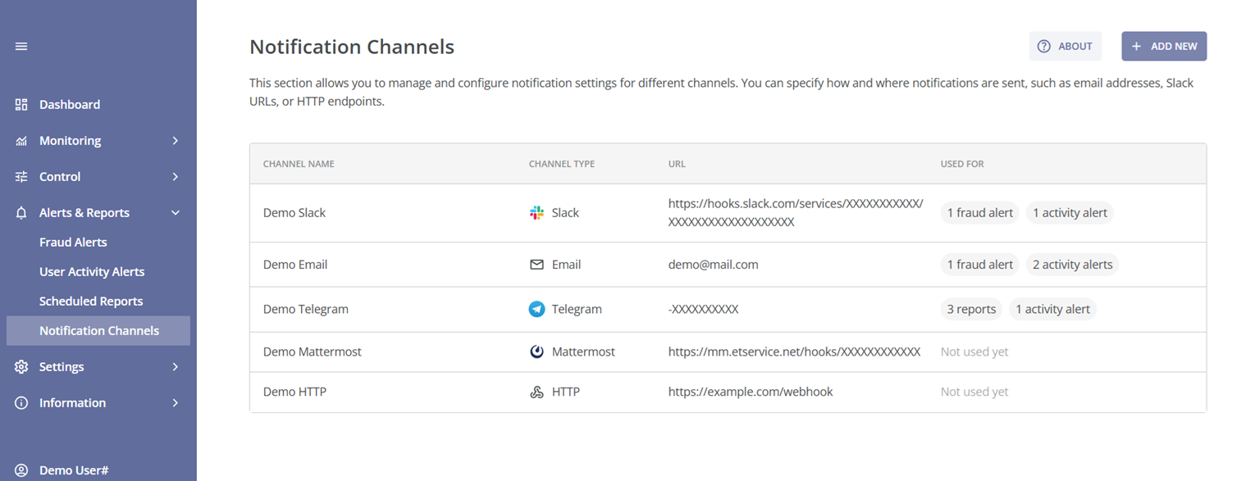Click the hamburger menu icon at sidebar top
The width and height of the screenshot is (1246, 481).
point(21,46)
